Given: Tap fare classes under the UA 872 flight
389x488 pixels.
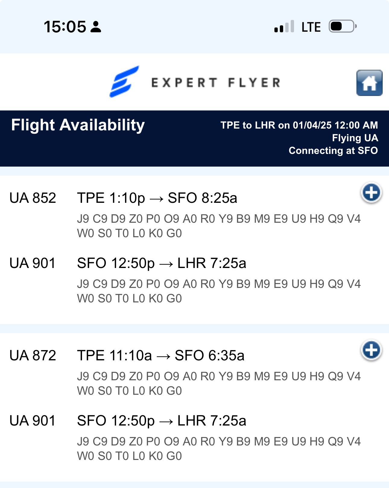Looking at the screenshot, I should point(219,384).
